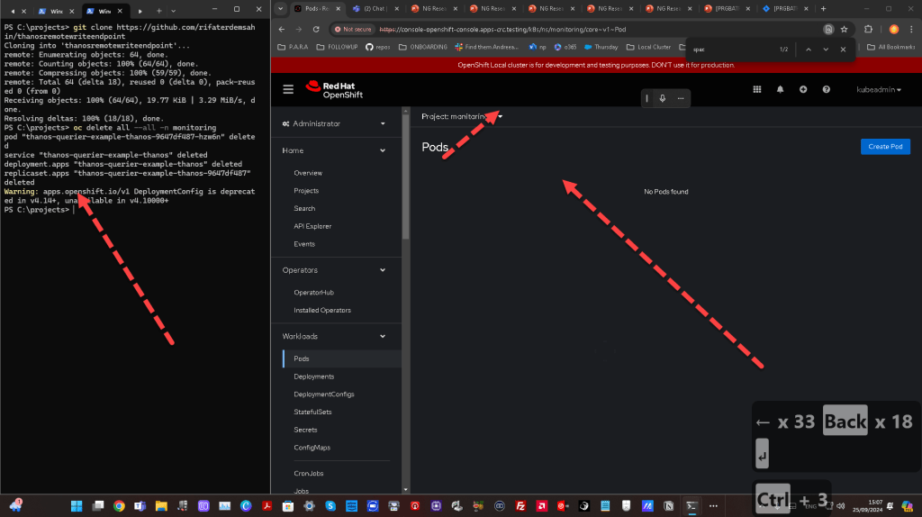
Task: Open StatefulSets in the sidebar
Action: pyautogui.click(x=312, y=412)
